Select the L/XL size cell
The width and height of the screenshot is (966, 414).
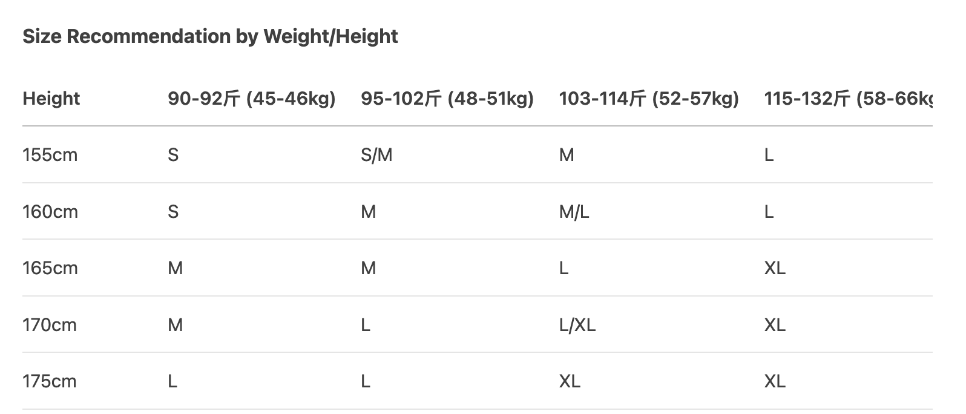tap(577, 325)
